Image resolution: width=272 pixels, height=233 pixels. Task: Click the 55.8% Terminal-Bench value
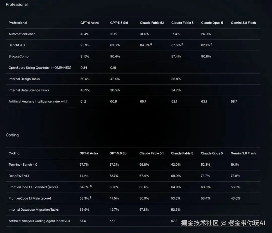click(144, 164)
